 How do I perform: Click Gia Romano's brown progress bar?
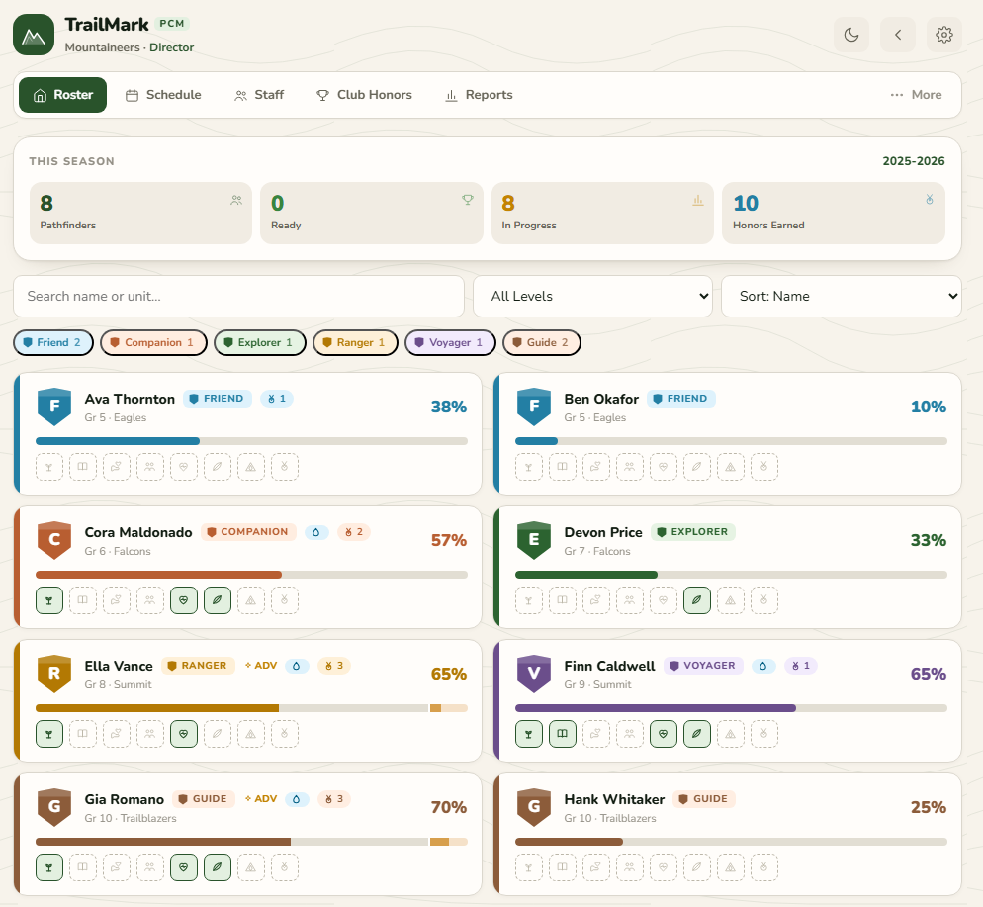tap(251, 842)
